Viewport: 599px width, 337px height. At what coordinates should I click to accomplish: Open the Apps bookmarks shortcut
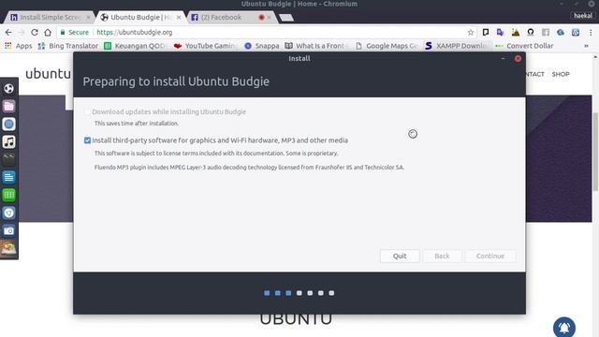click(x=19, y=46)
